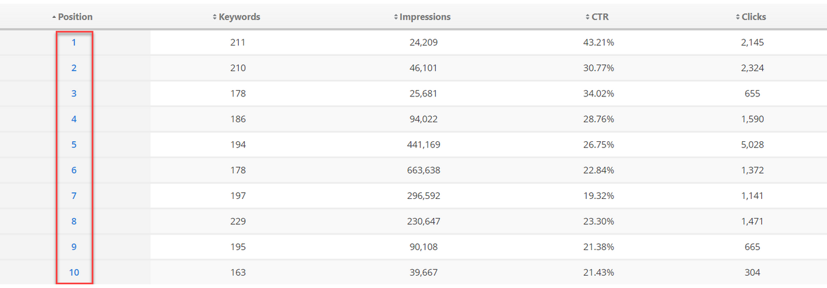Sort table by Position column header

click(73, 17)
